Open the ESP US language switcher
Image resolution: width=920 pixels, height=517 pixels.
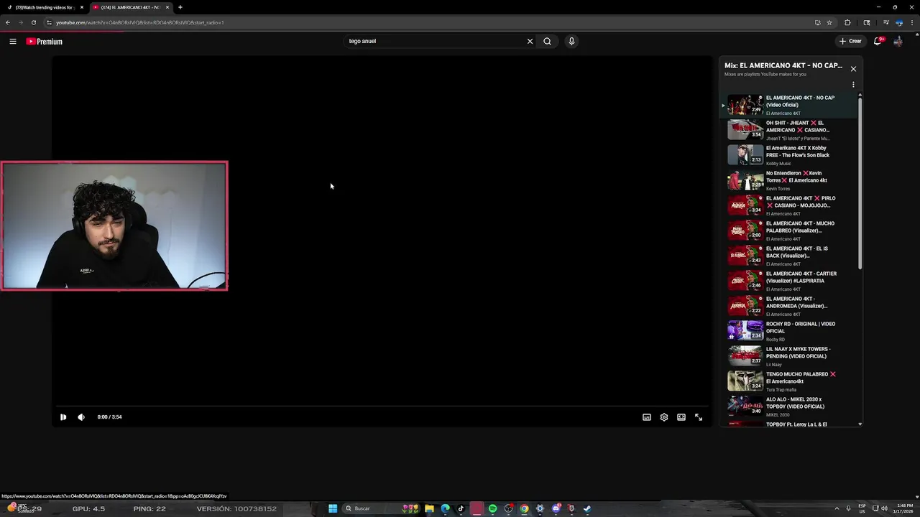click(862, 508)
